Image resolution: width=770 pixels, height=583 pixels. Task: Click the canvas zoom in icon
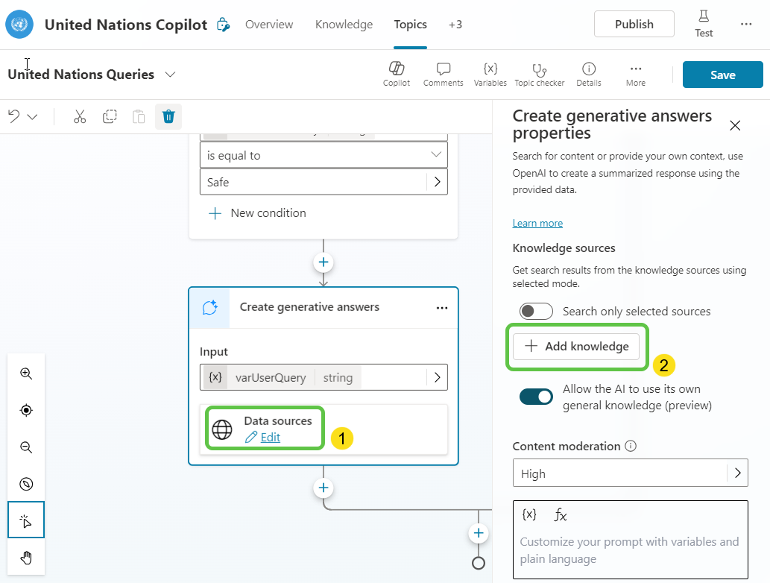(x=26, y=374)
